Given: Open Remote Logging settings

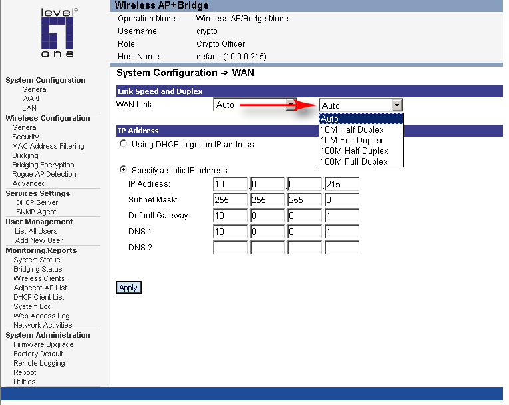Looking at the screenshot, I should [x=39, y=363].
